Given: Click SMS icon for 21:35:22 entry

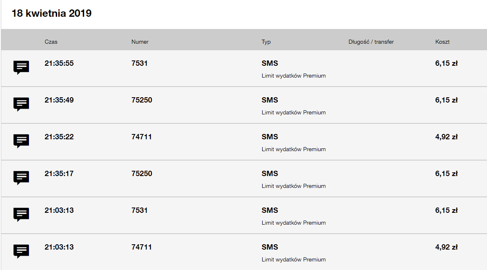Looking at the screenshot, I should click(21, 141).
